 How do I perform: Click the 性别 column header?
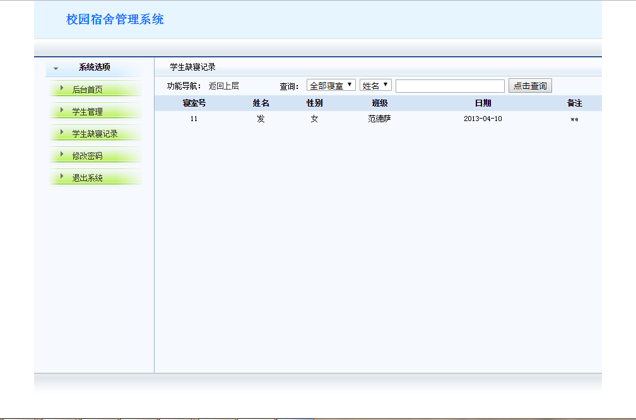[314, 103]
